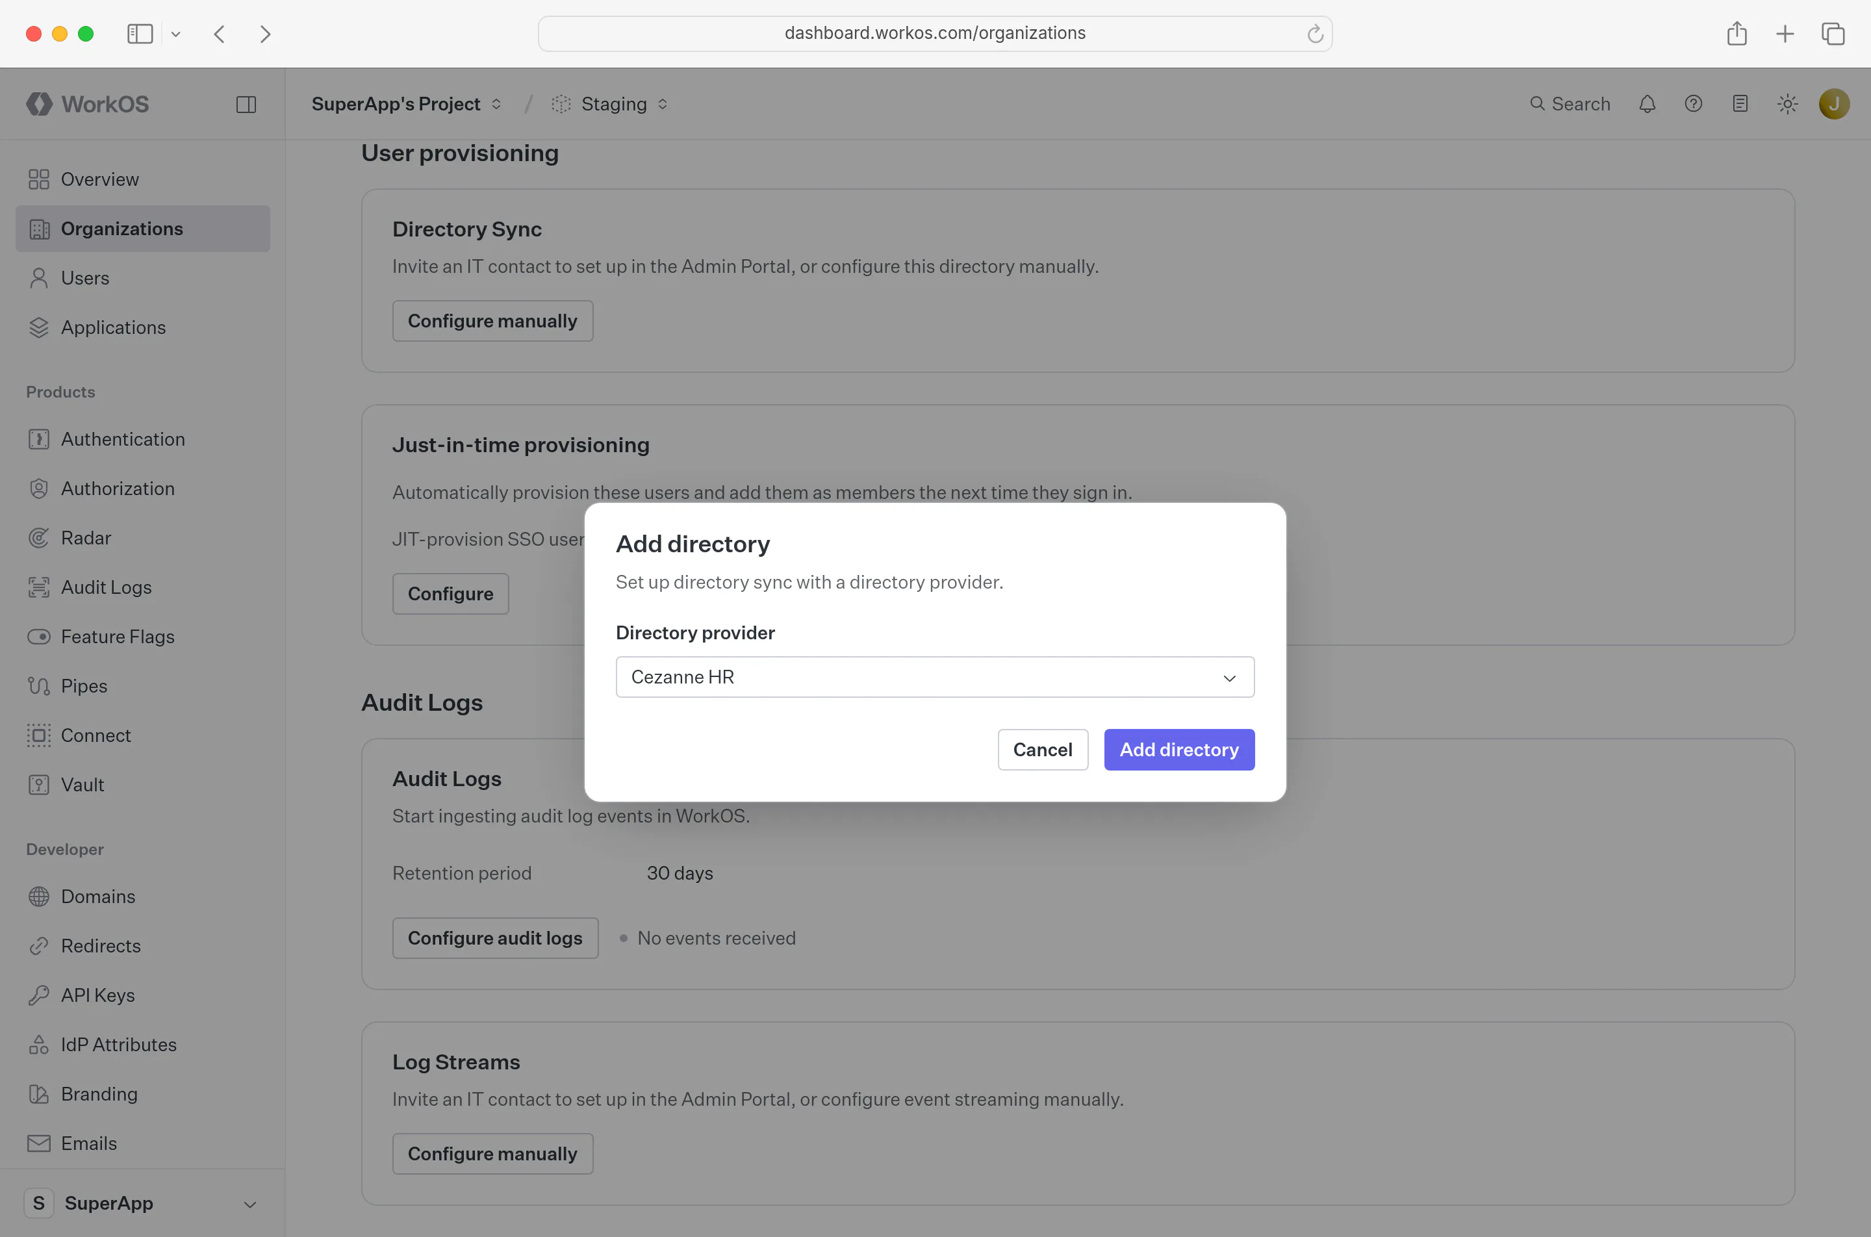Screen dimensions: 1871x1237
Task: Open the help question mark icon
Action: pyautogui.click(x=1694, y=104)
